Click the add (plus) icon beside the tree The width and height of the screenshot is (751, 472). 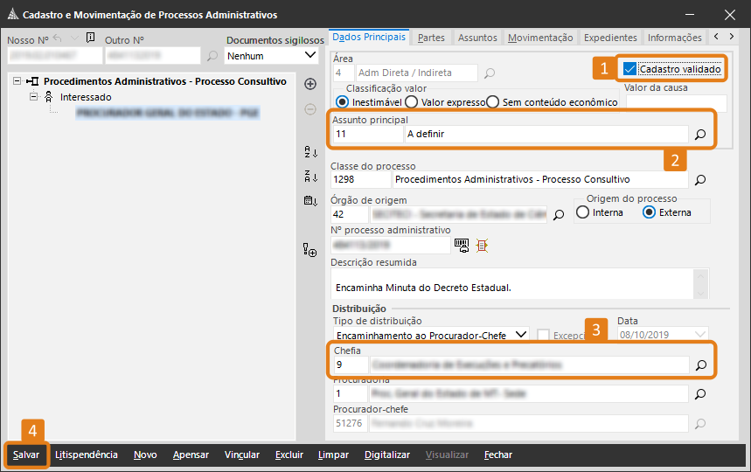click(309, 84)
